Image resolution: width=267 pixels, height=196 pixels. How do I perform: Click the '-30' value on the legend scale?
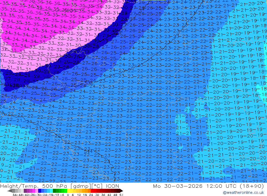[38, 195]
